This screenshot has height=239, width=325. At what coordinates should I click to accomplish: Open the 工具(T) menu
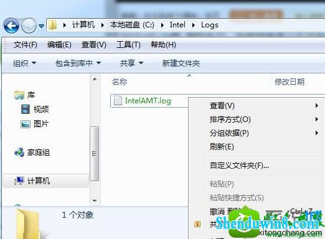128,45
